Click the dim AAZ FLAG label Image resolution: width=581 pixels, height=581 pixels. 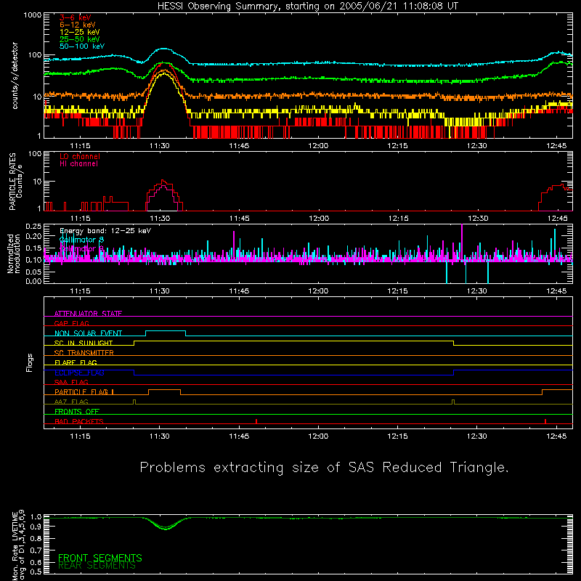tap(71, 402)
